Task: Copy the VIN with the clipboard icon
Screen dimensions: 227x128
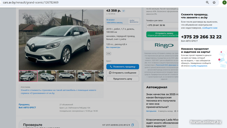Action: 133,125
